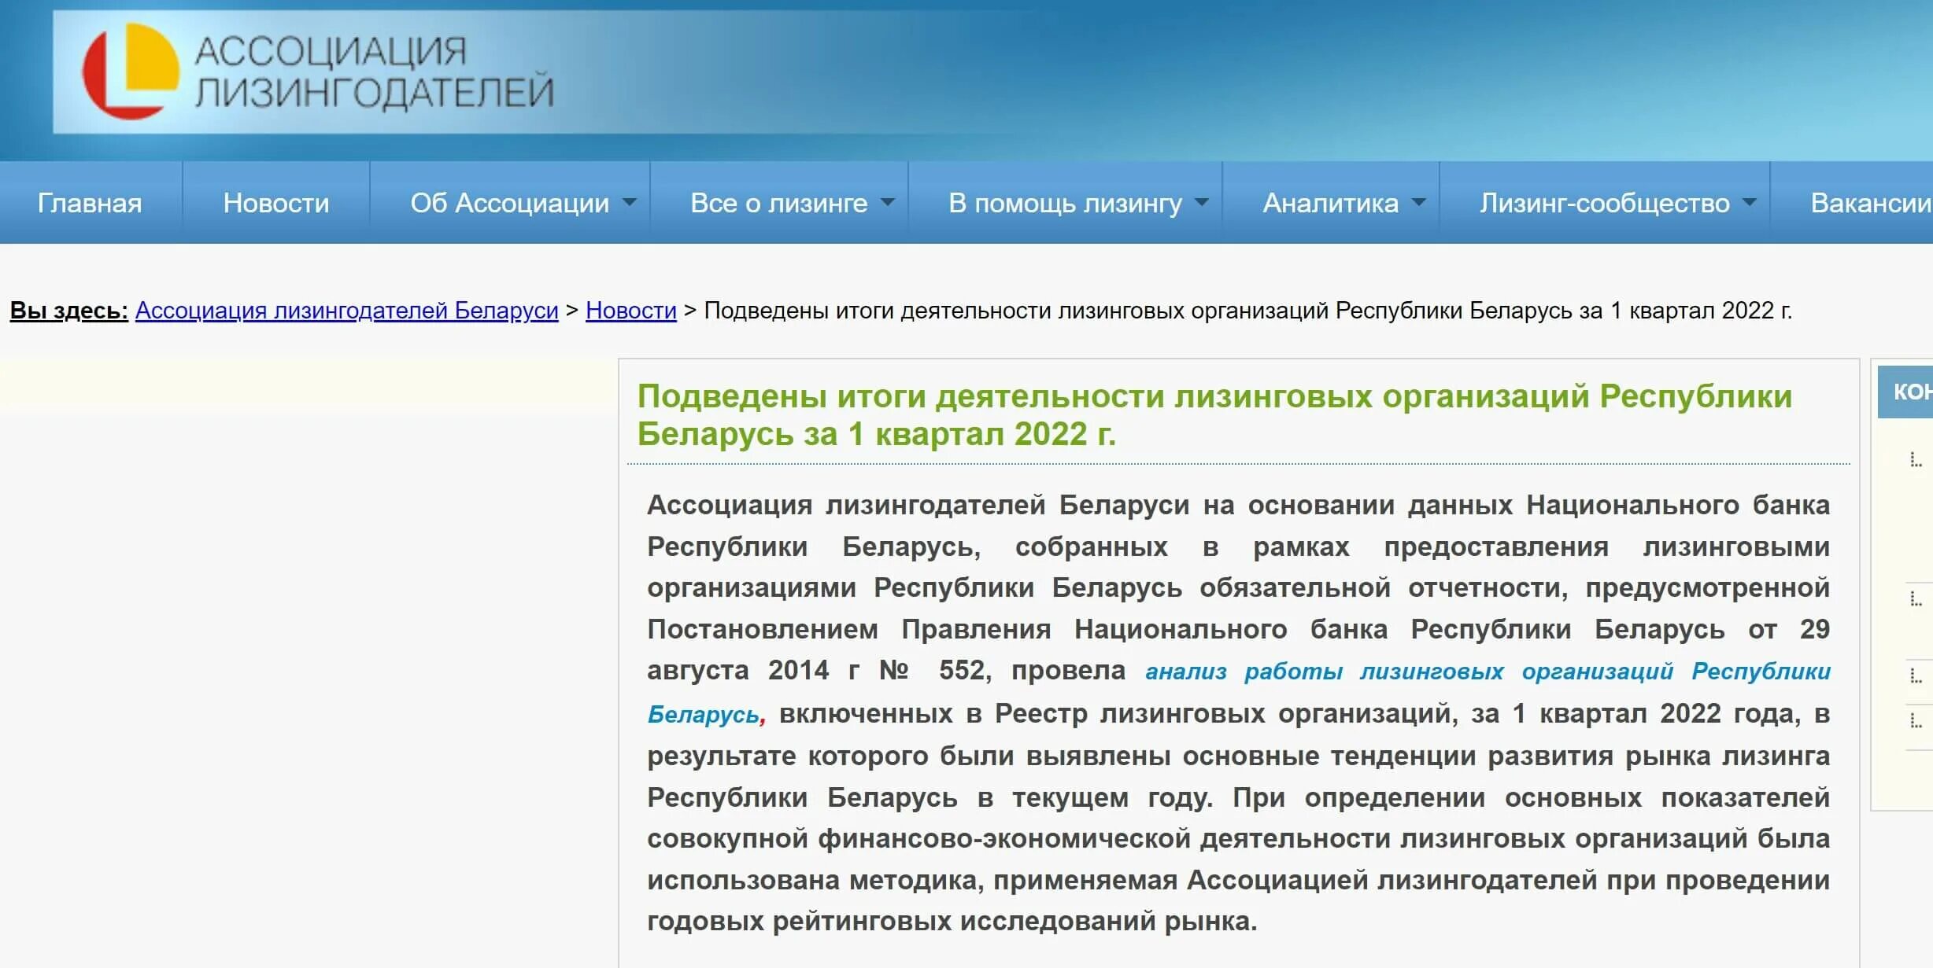Viewport: 1933px width, 968px height.
Task: Click the Вы здесь: breadcrumb label
Action: [69, 311]
